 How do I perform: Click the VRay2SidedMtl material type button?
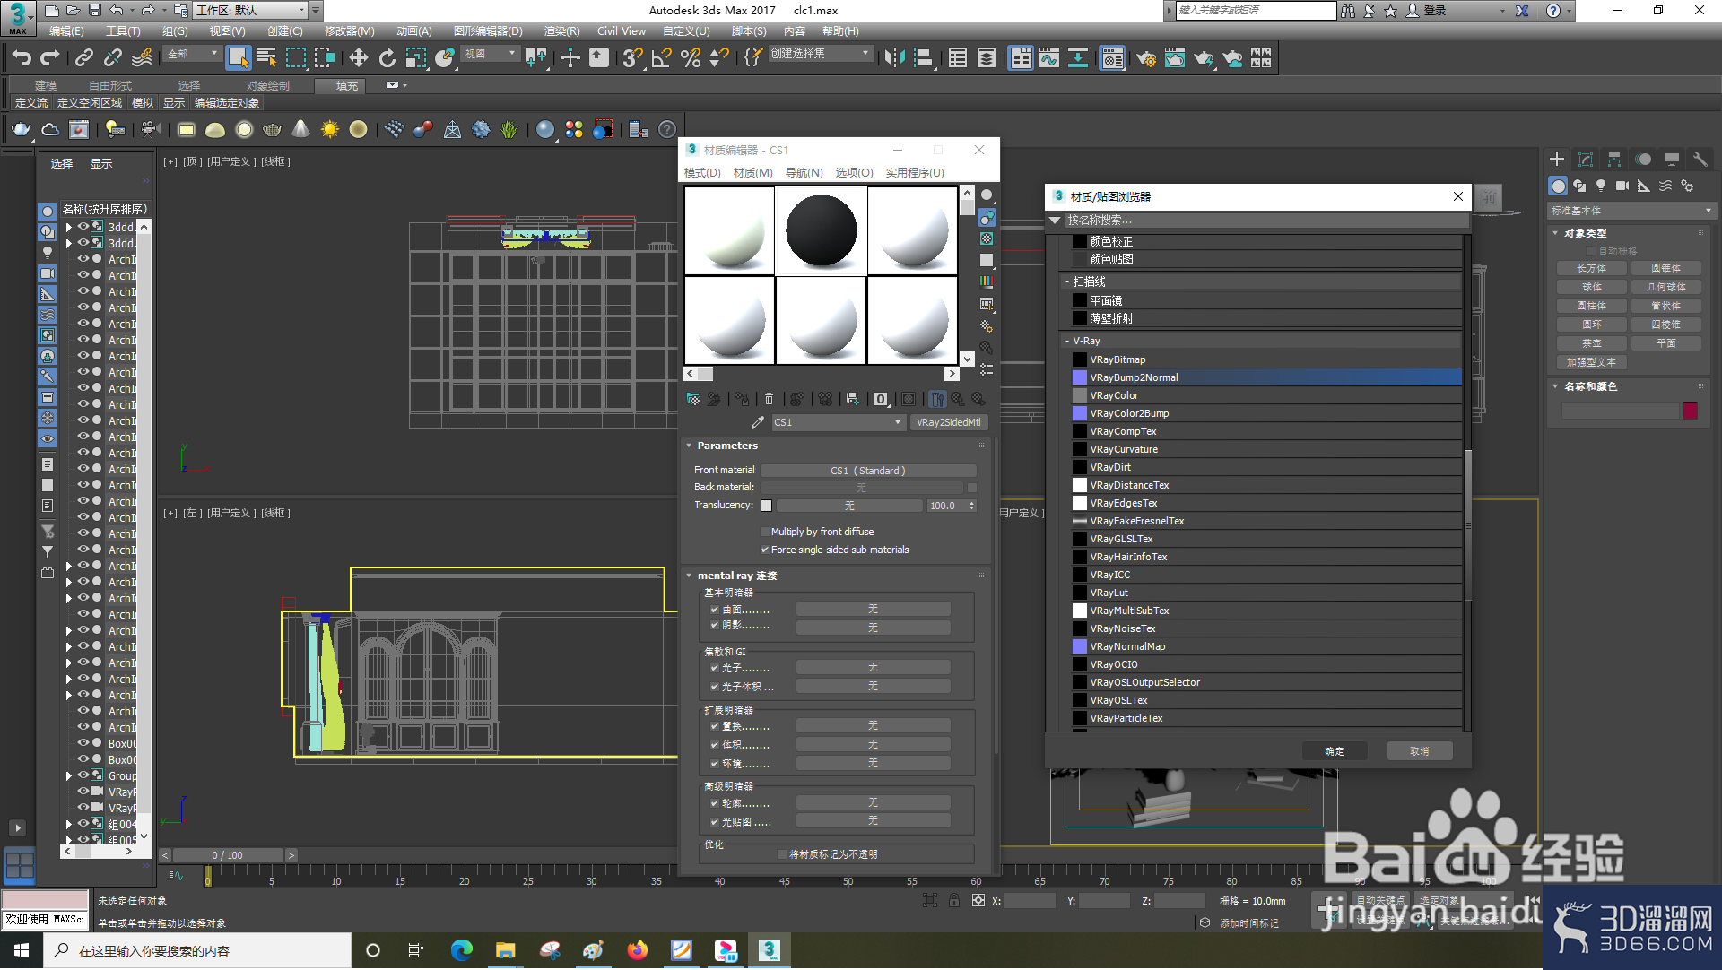[x=948, y=422]
